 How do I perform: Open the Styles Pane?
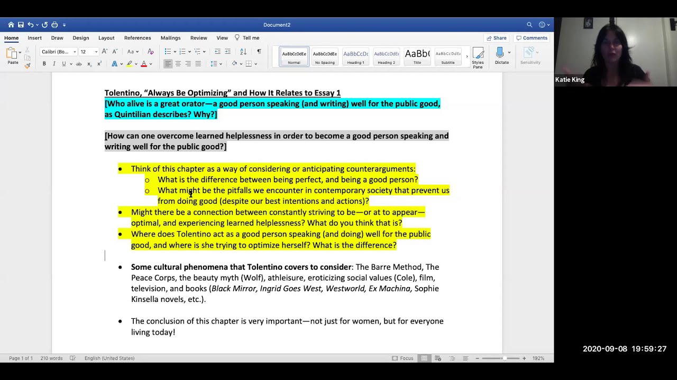(x=478, y=58)
